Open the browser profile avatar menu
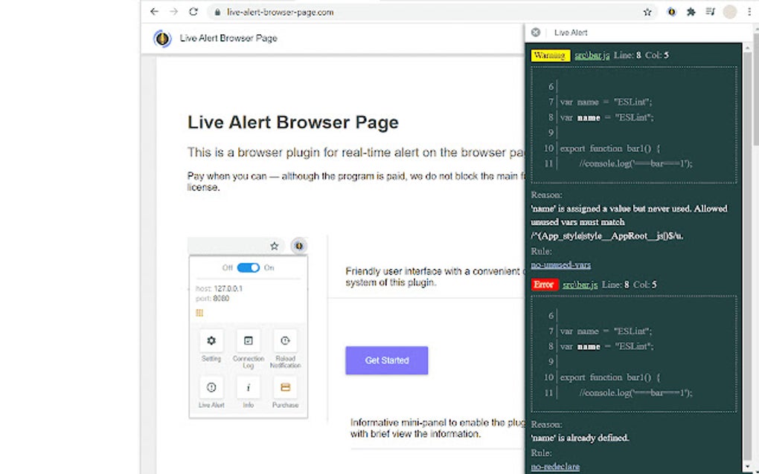 click(728, 12)
